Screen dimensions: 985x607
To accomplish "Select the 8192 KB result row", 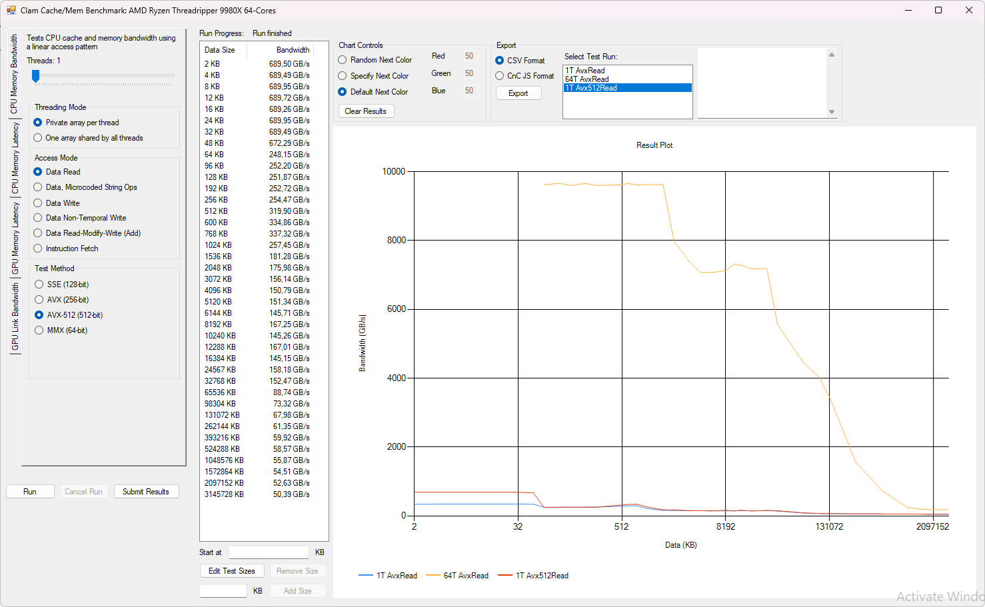I will click(257, 324).
